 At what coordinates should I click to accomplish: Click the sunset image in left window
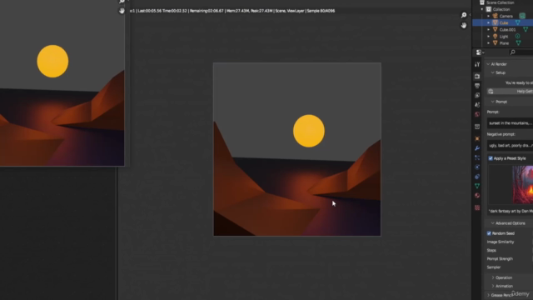coord(62,83)
